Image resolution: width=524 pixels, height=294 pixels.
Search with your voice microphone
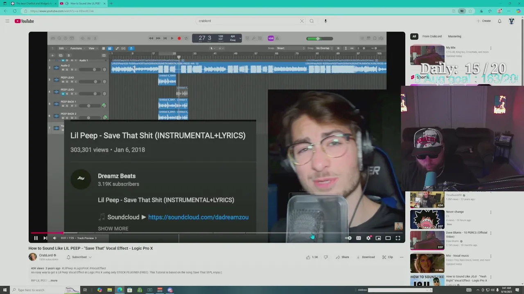point(325,21)
